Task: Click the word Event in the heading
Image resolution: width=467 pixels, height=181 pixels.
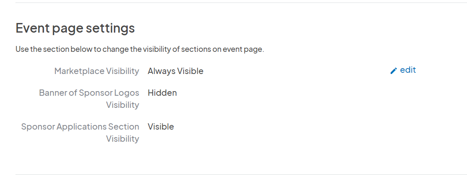Action: tap(32, 28)
